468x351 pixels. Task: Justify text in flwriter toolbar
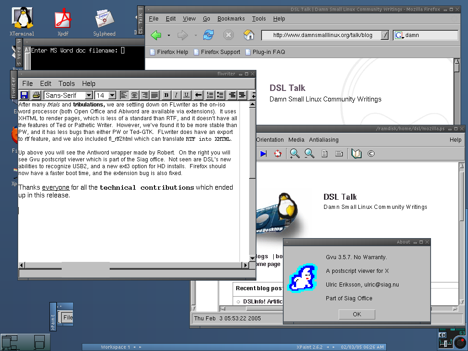click(154, 95)
